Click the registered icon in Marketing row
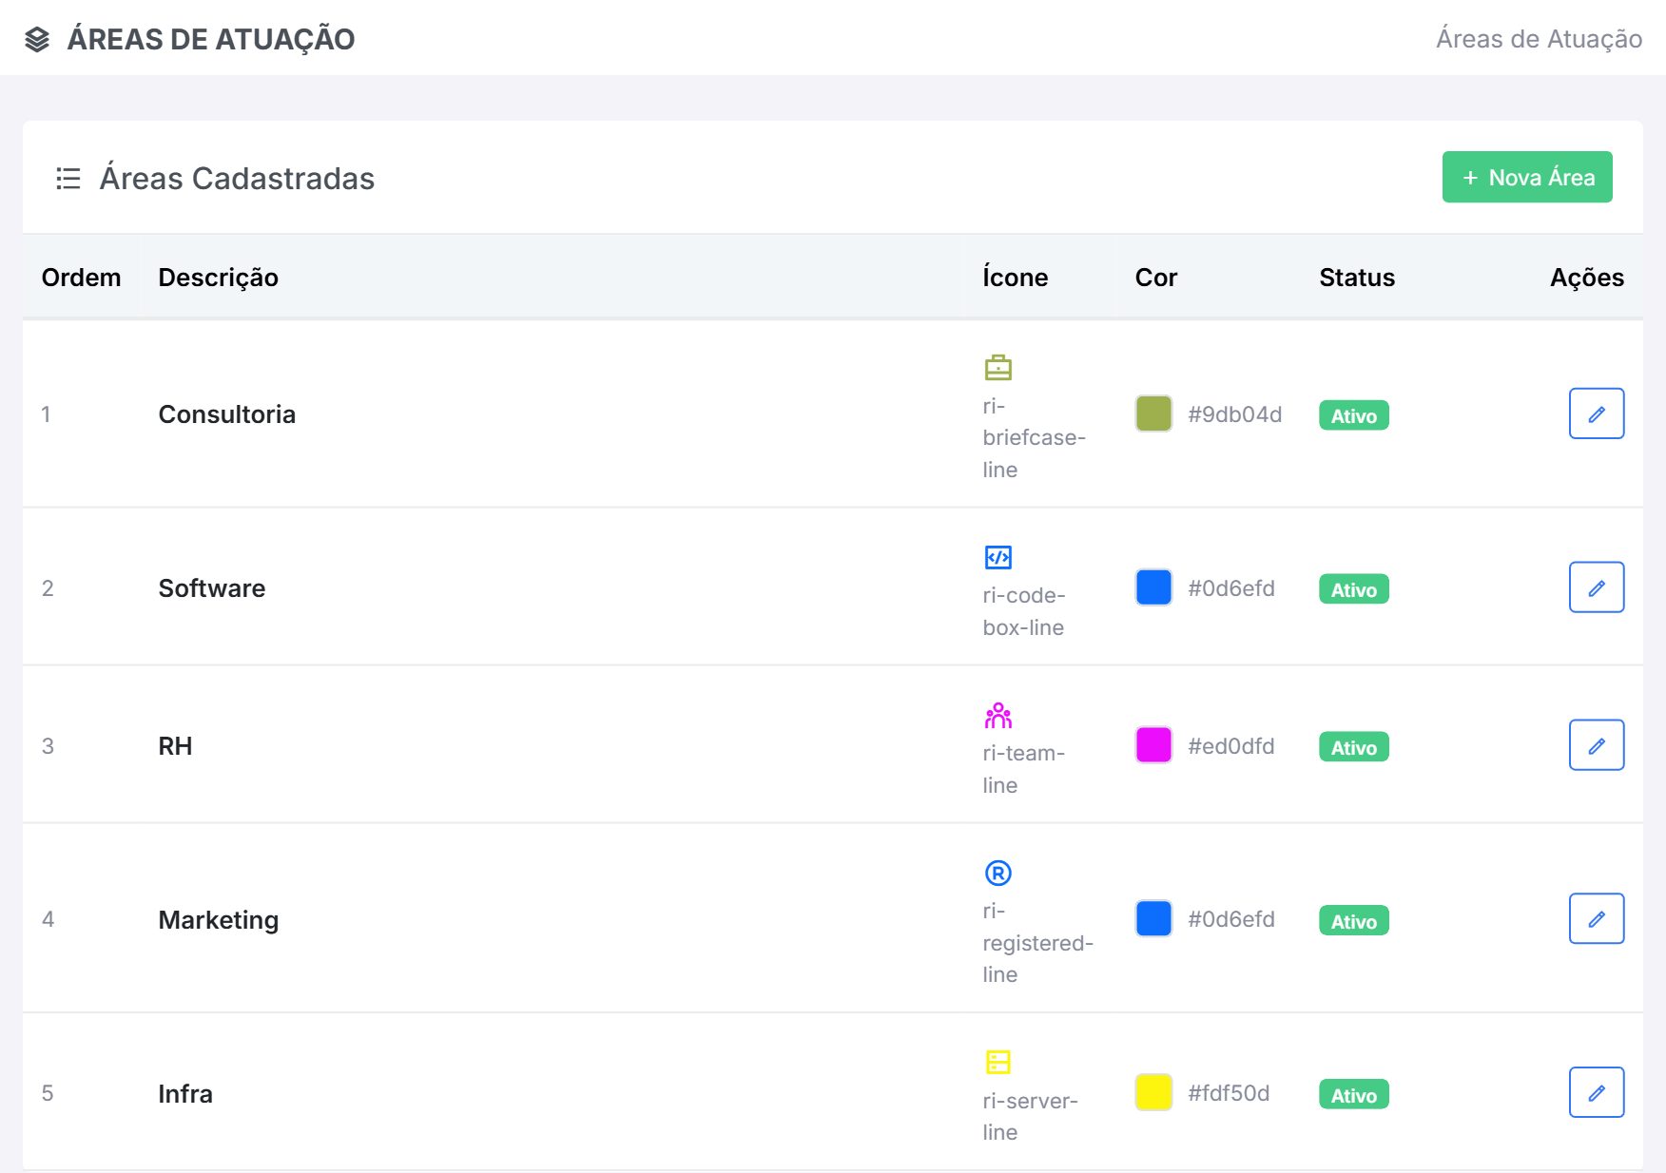Image resolution: width=1666 pixels, height=1173 pixels. coord(998,873)
